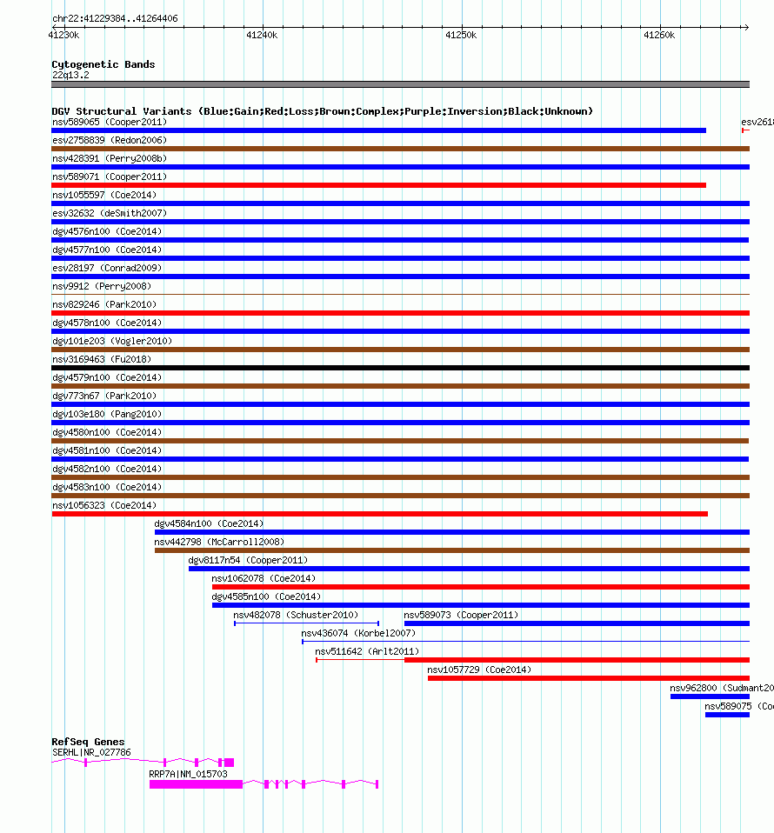Click the red nsv1057729 loss bar
The image size is (774, 833).
point(589,678)
